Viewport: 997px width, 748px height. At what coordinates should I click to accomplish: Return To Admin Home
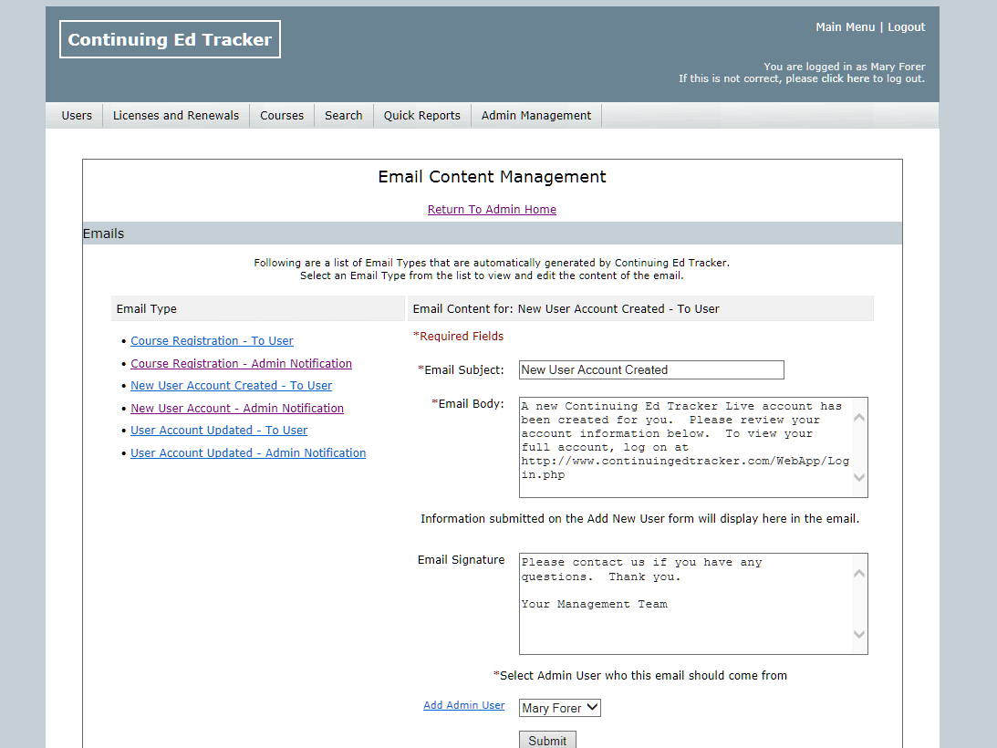click(492, 210)
